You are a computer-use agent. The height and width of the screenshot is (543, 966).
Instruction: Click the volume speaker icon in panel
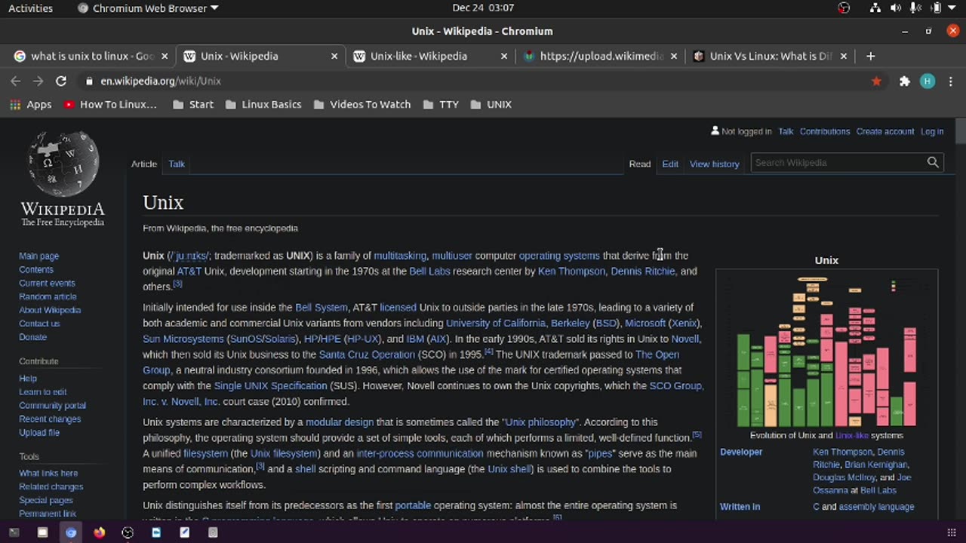(896, 8)
